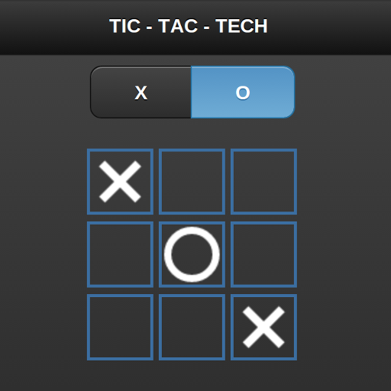Click the TIC - TAC - TECH title

click(x=189, y=26)
